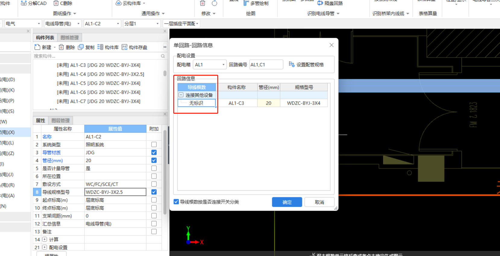Click the trash icon above 修改
Viewport: 500px width, 256px height.
point(203,3)
